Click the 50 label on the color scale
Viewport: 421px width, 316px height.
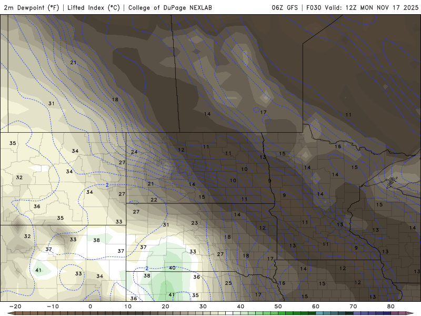278,307
